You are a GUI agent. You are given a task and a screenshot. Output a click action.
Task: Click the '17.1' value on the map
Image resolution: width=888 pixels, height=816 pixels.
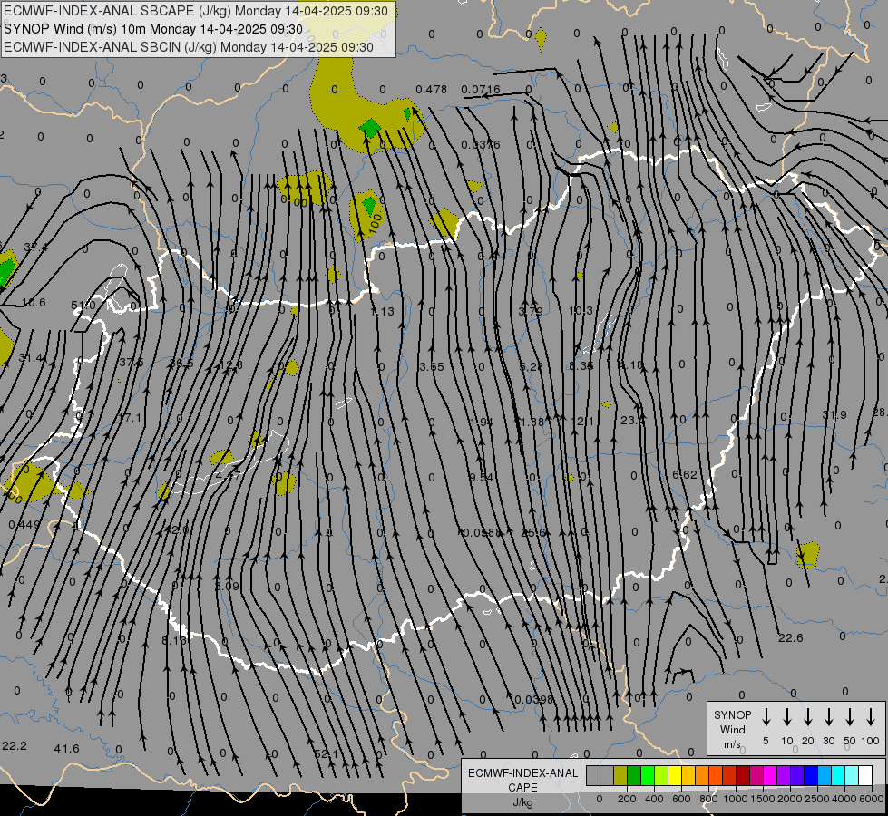click(x=130, y=418)
